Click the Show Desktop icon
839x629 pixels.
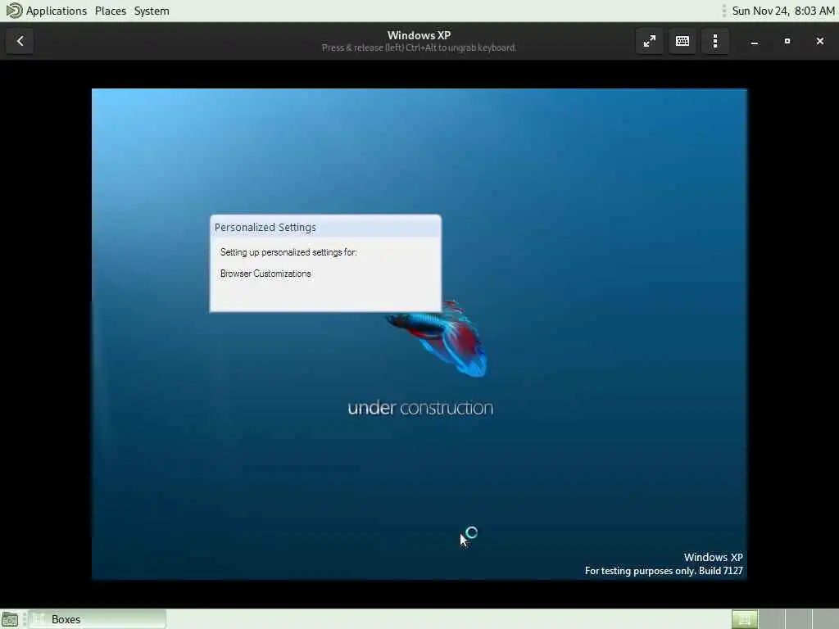click(x=10, y=619)
